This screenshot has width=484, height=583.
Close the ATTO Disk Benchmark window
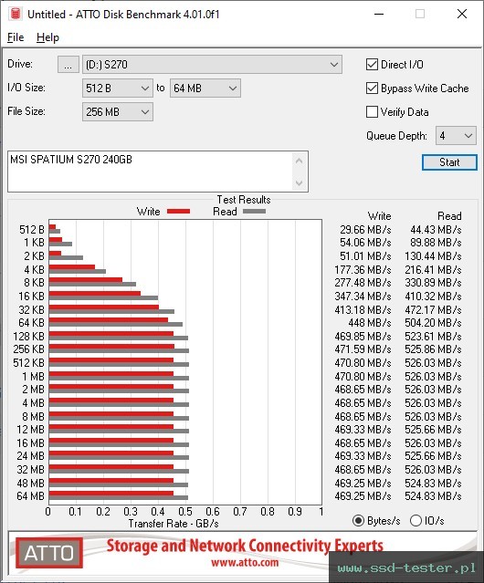(462, 14)
